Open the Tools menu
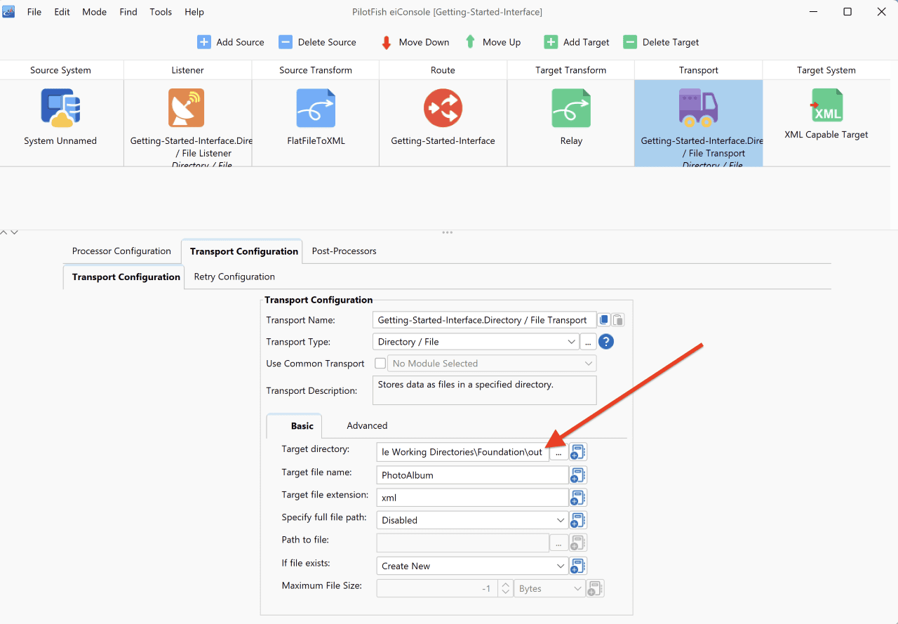The width and height of the screenshot is (898, 624). 161,12
